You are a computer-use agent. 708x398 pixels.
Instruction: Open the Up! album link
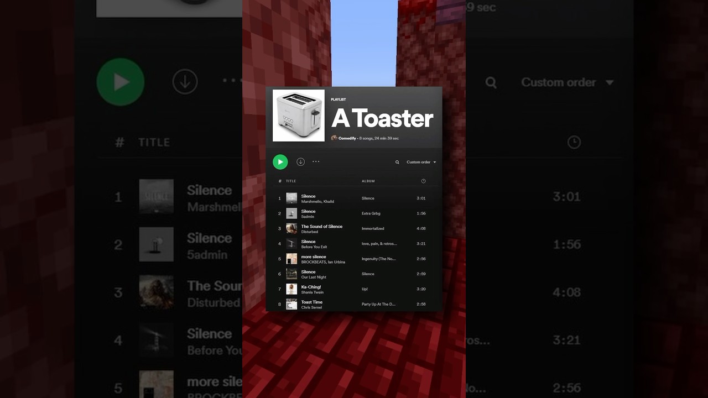pyautogui.click(x=365, y=289)
